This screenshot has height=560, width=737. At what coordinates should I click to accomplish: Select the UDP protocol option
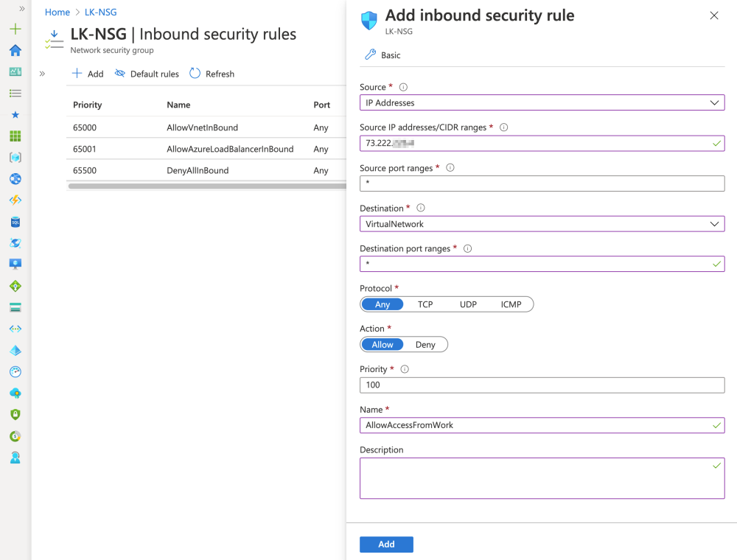pyautogui.click(x=468, y=304)
